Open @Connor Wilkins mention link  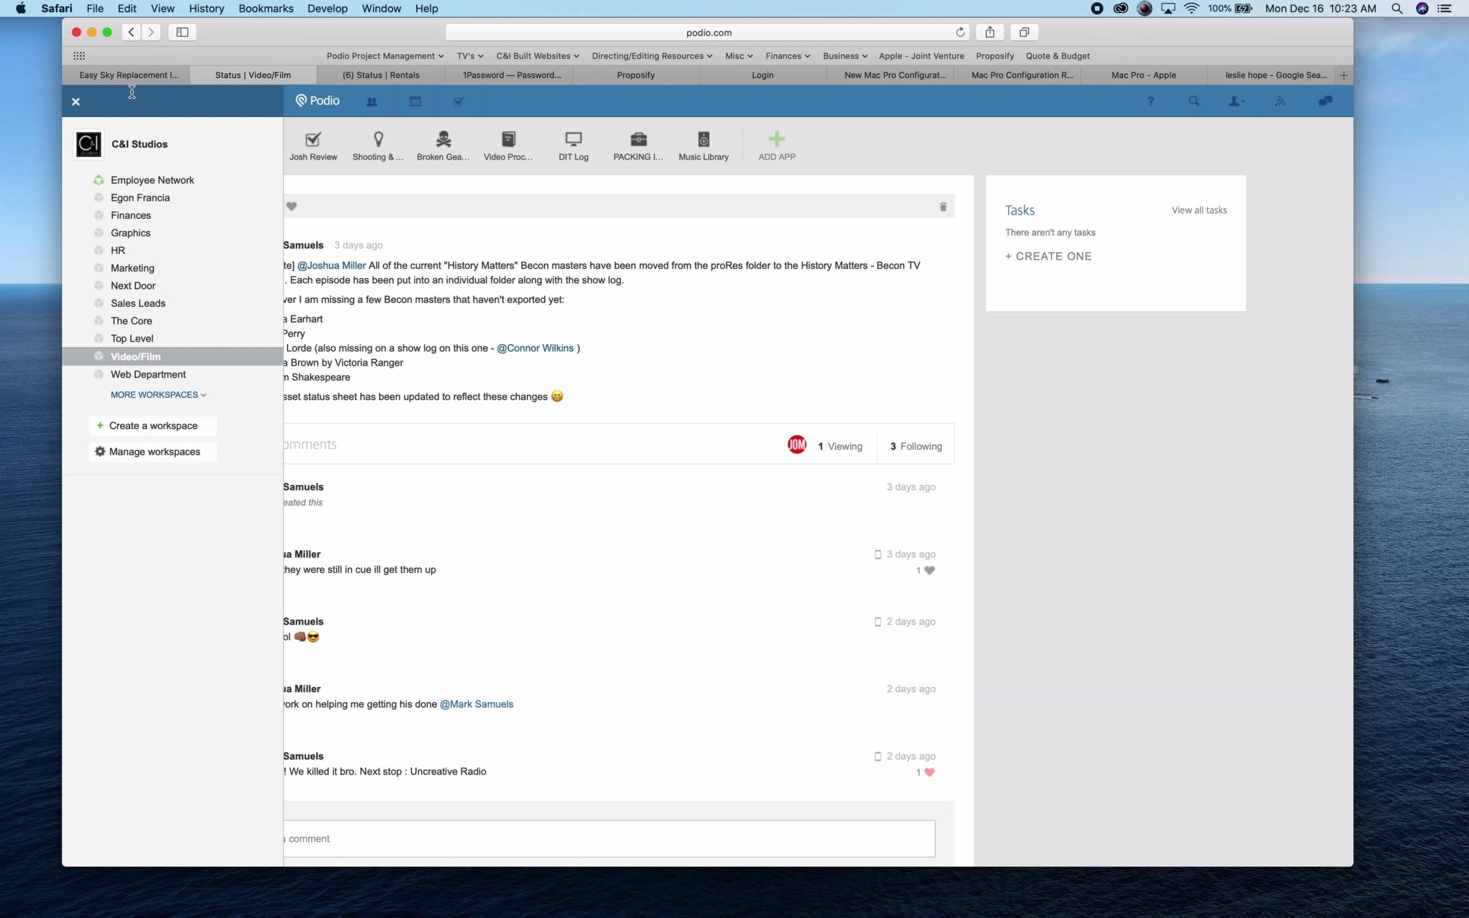pyautogui.click(x=535, y=348)
